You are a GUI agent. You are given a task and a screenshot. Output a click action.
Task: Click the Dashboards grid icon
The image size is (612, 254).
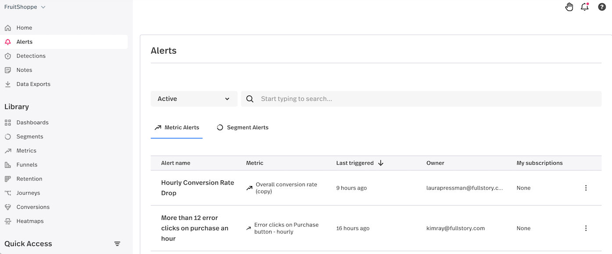click(x=8, y=123)
